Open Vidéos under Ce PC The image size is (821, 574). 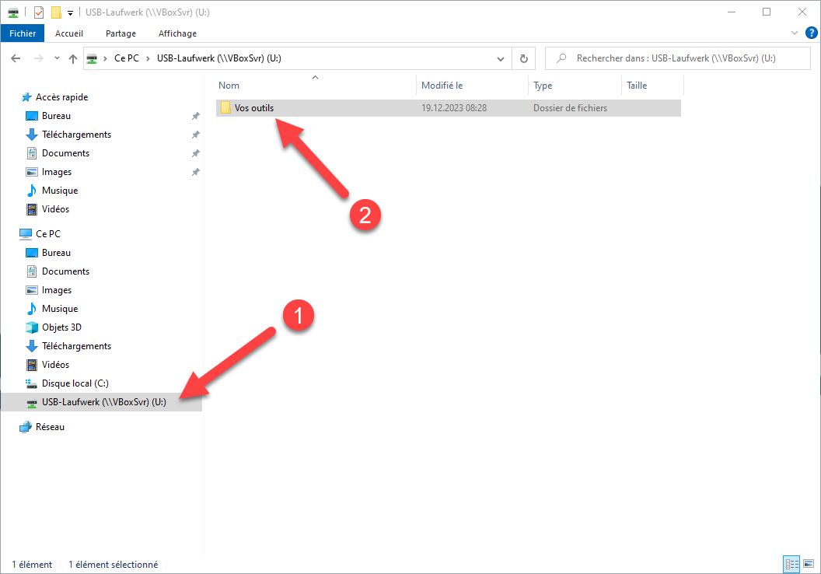[55, 365]
